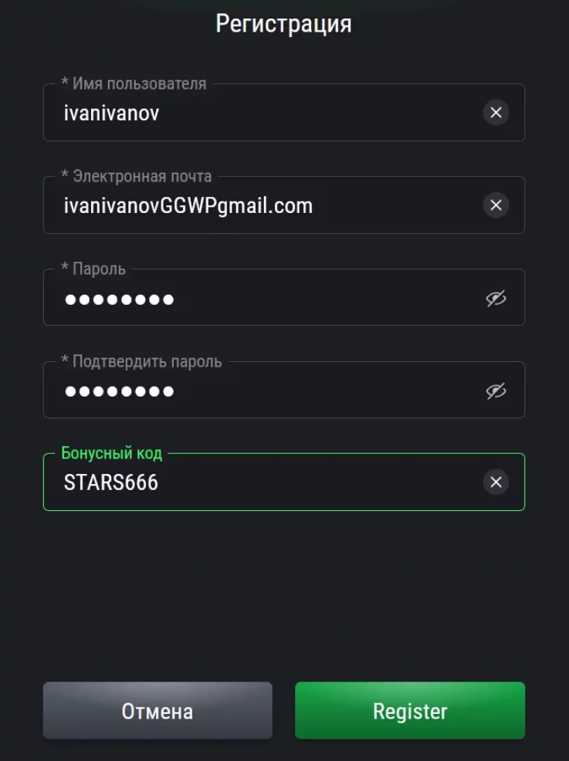
Task: Clear the Имя пользователя field text
Action: click(x=496, y=113)
